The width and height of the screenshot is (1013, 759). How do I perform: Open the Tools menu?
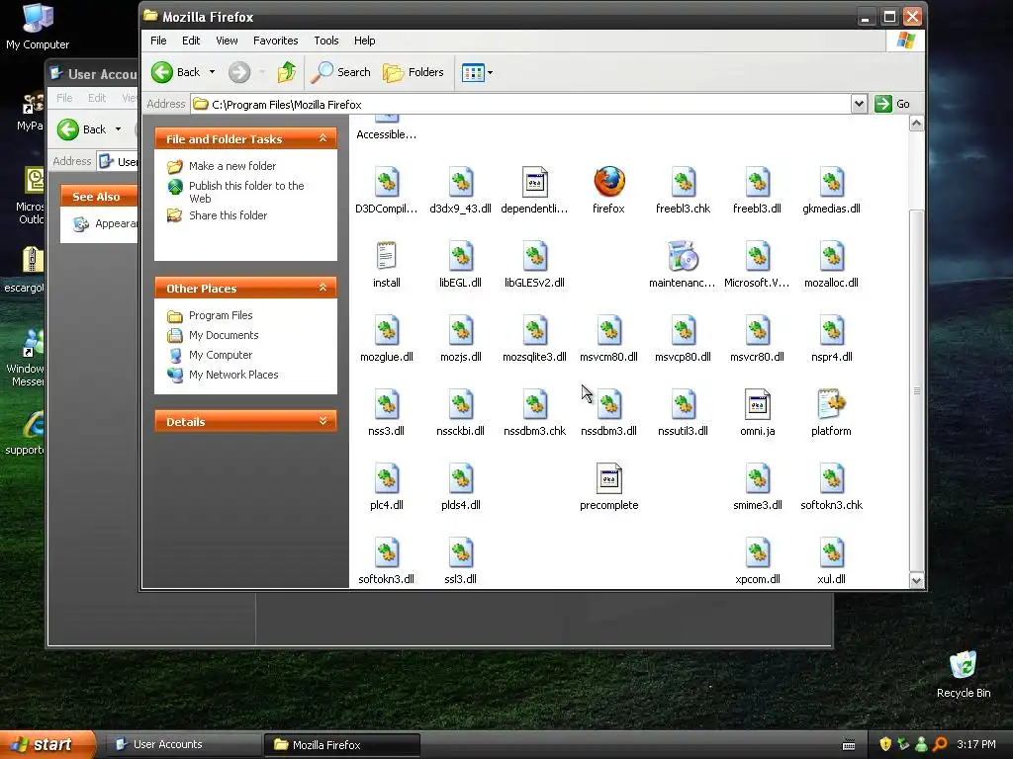click(326, 41)
